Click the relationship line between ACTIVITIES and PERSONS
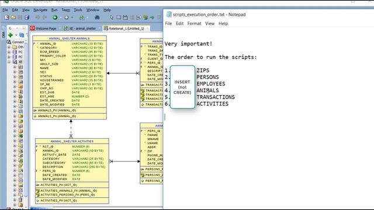The image size is (374, 210). [124, 162]
